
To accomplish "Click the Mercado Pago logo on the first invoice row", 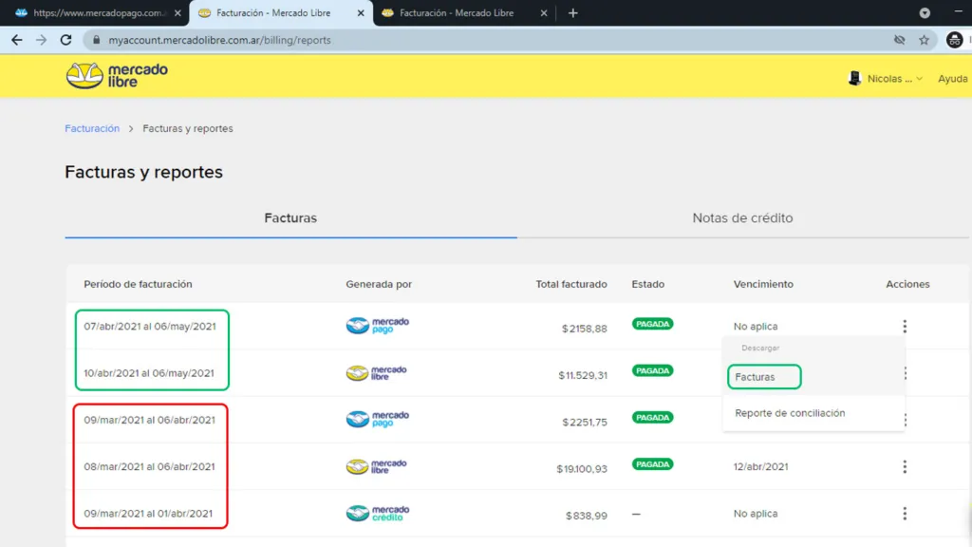I will pyautogui.click(x=379, y=326).
